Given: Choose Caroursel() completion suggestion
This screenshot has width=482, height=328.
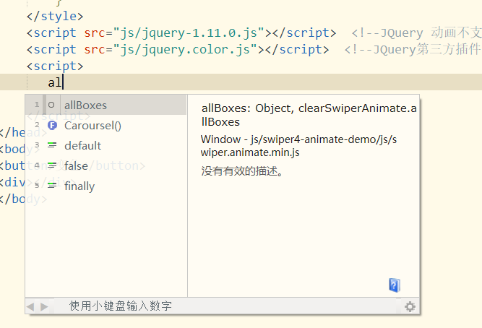Looking at the screenshot, I should point(92,126).
